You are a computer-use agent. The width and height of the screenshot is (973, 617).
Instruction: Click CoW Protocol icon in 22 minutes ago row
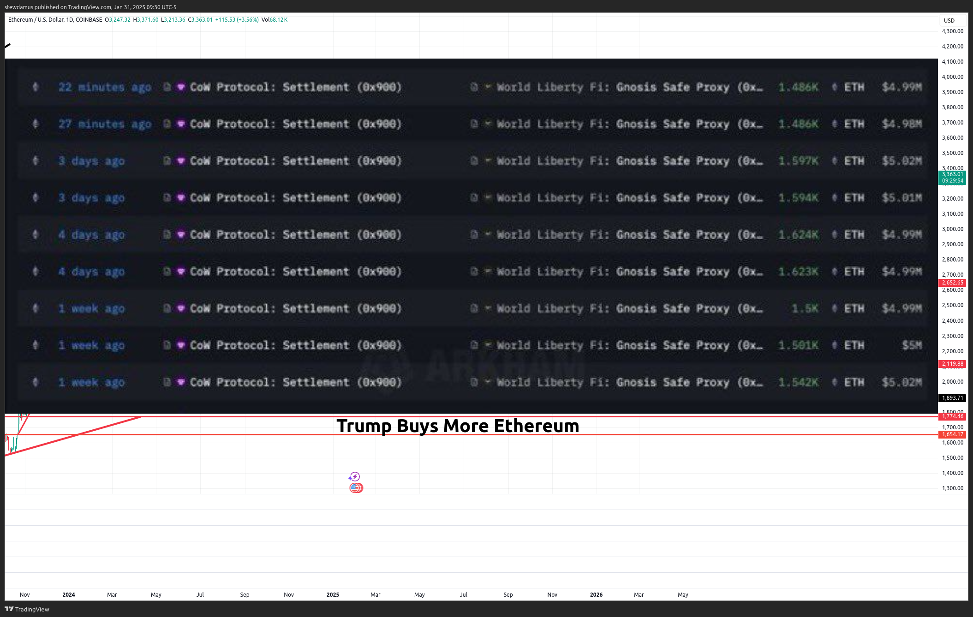pyautogui.click(x=181, y=87)
